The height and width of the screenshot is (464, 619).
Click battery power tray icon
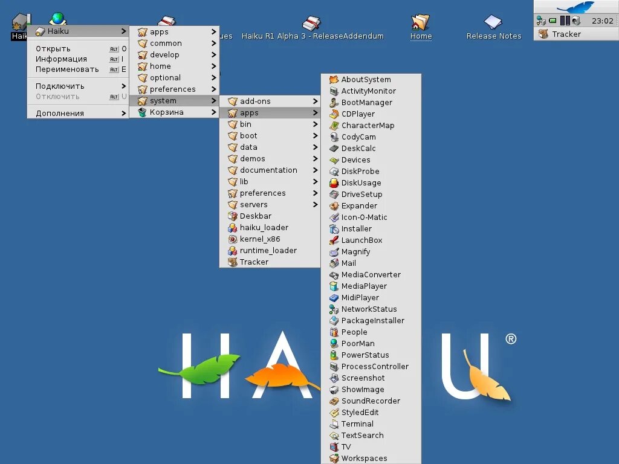pos(553,21)
